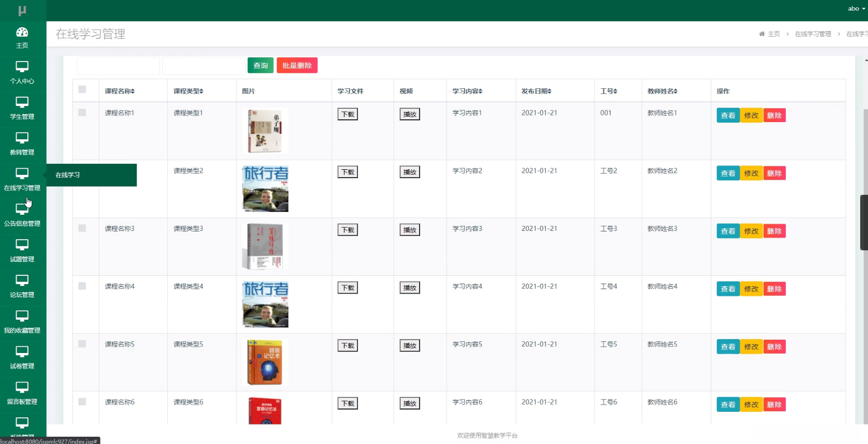The width and height of the screenshot is (868, 444).
Task: Select the 留言板管理 sidebar icon
Action: point(22,387)
